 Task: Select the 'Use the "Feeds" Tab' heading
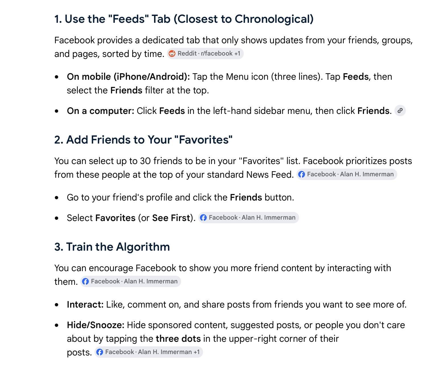pyautogui.click(x=184, y=19)
